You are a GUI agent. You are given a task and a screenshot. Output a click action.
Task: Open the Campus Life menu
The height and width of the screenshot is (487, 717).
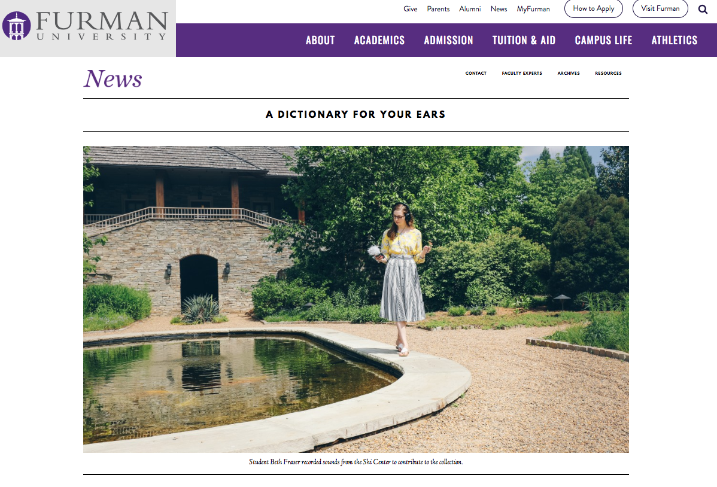(x=603, y=40)
